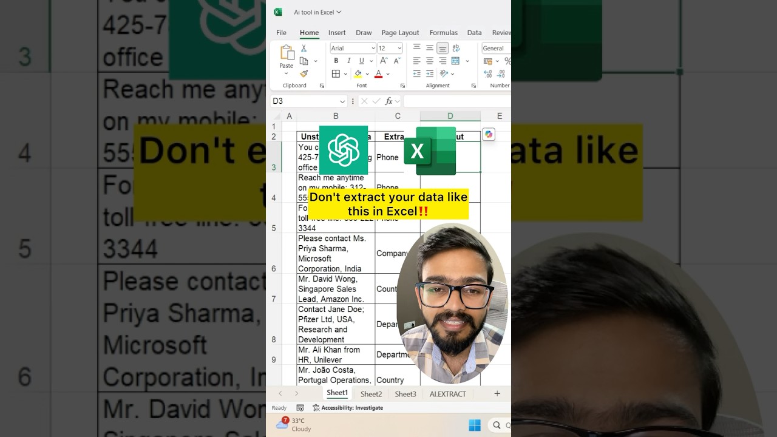Viewport: 777px width, 437px height.
Task: Open the Copy options arrow
Action: [x=315, y=61]
